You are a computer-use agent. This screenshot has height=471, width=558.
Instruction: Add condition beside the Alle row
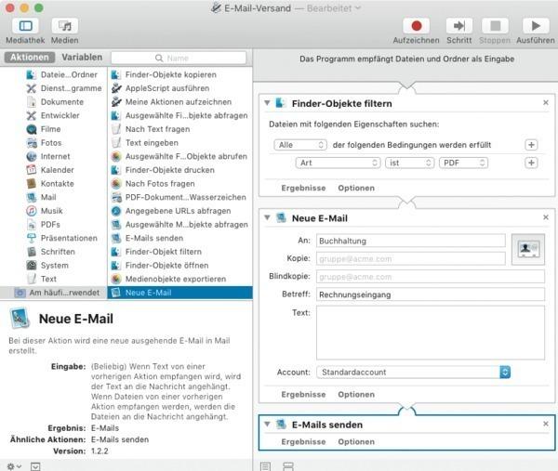531,145
